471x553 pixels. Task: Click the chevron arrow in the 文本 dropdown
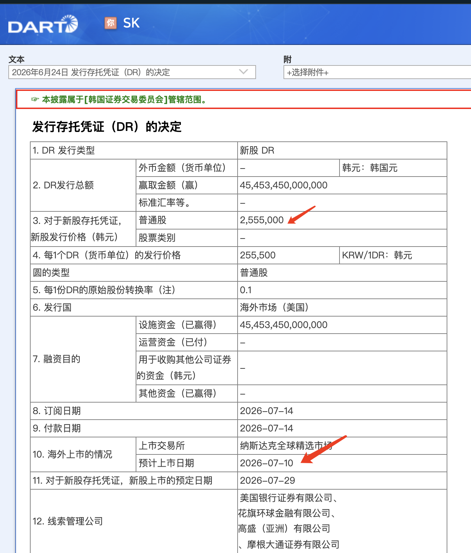click(x=244, y=72)
